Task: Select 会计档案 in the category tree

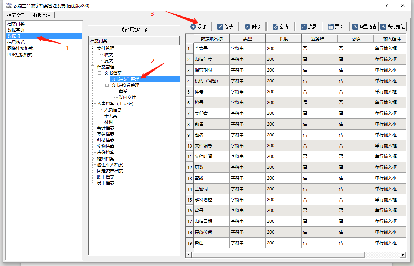Action: [106, 128]
